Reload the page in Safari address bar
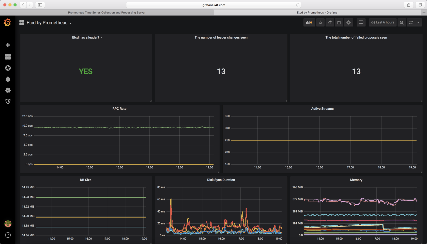This screenshot has height=244, width=427. [x=298, y=5]
